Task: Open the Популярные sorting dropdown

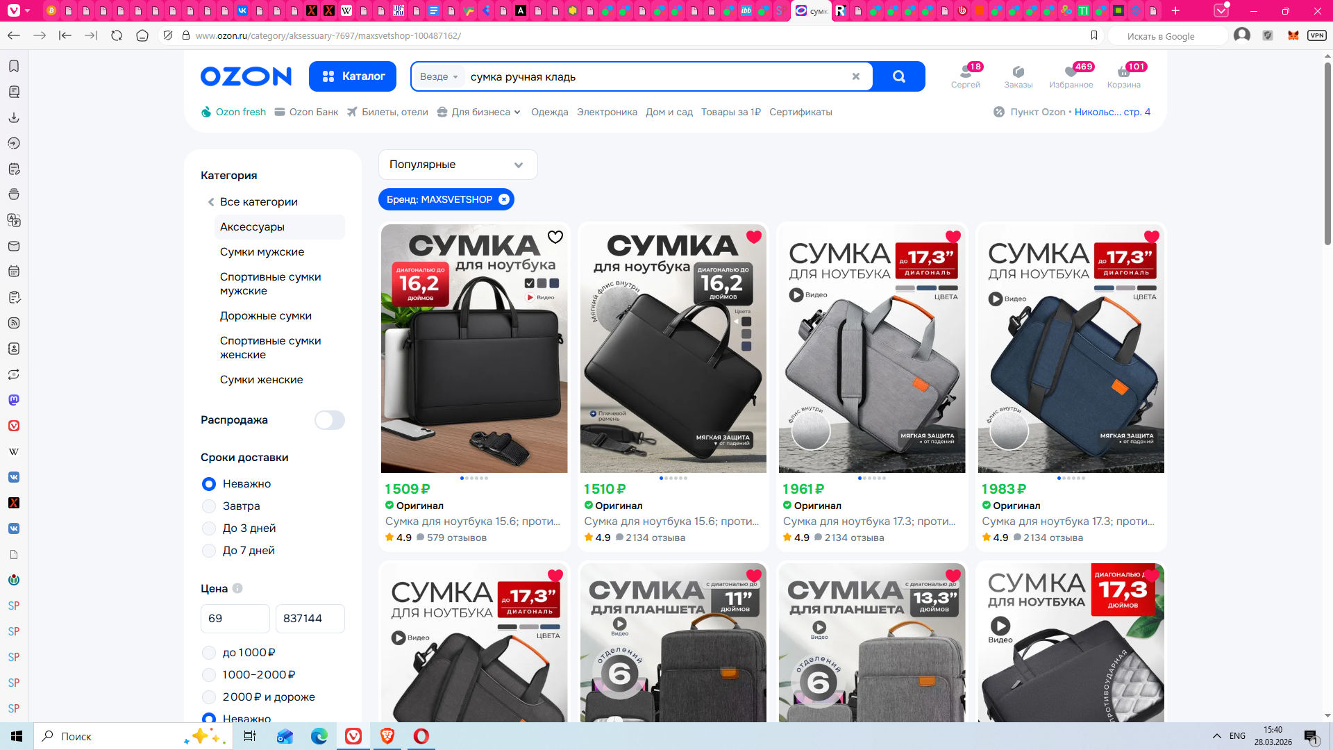Action: click(x=458, y=165)
